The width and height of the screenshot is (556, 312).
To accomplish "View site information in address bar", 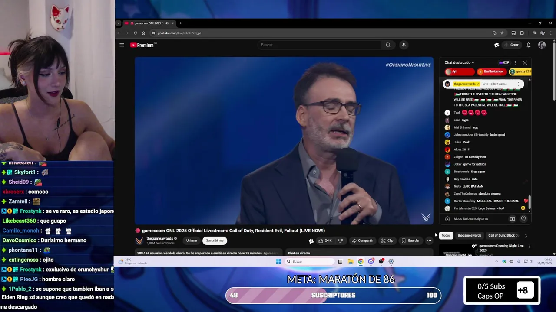I will (x=153, y=33).
